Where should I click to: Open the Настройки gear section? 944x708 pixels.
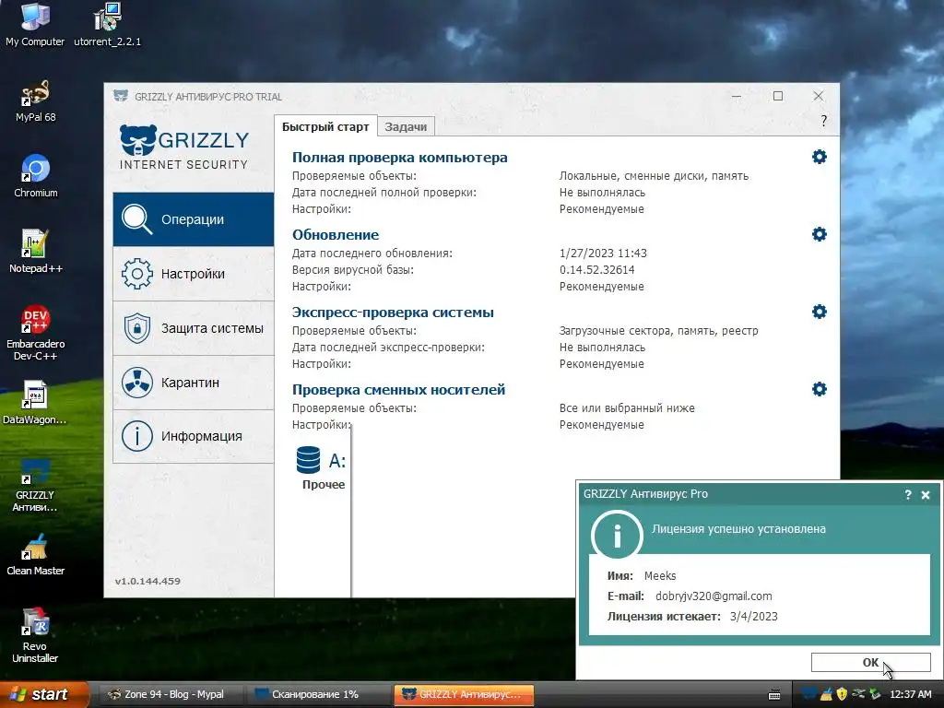(x=194, y=274)
